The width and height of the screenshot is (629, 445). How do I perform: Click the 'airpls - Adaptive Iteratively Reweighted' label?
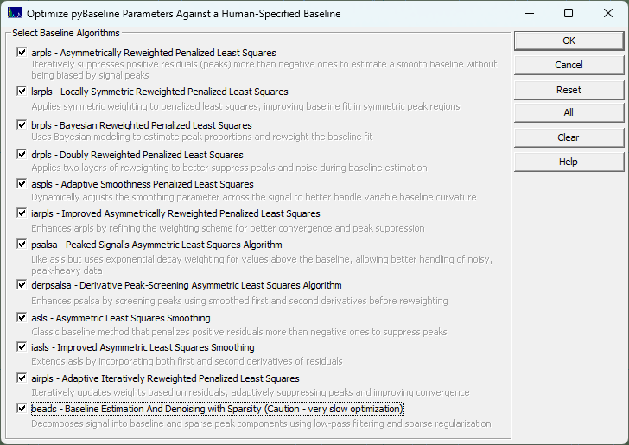tap(165, 378)
